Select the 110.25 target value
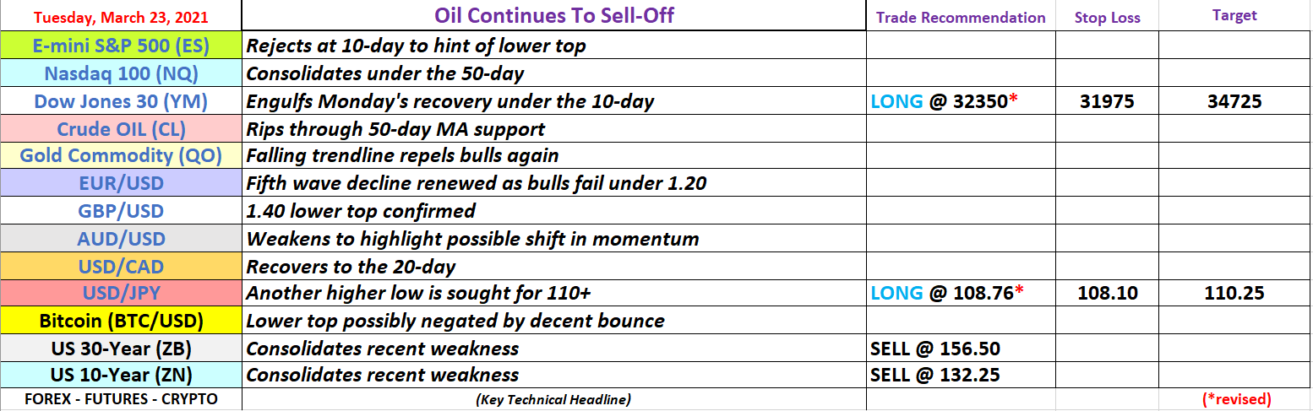 (1234, 294)
